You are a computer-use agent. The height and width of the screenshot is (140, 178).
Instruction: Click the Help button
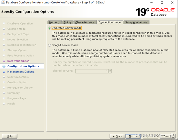click(x=9, y=136)
